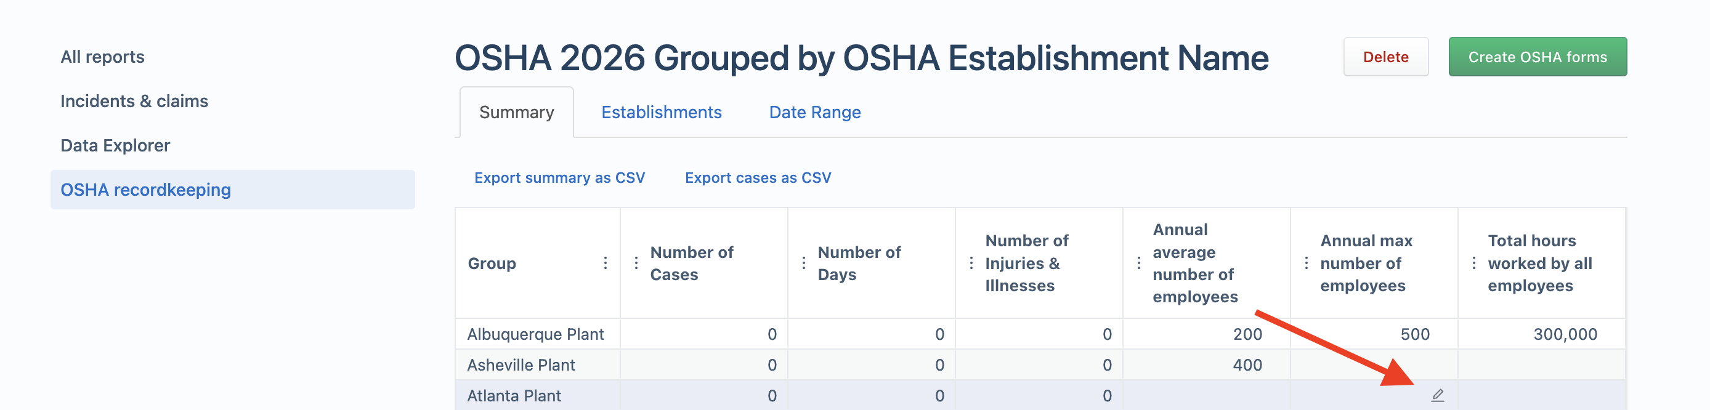
Task: Select OSHA recordkeeping sidebar item
Action: pos(232,190)
